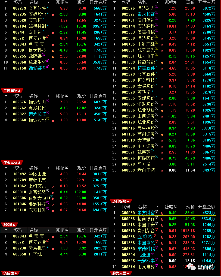221x277 pixels.
Task: Sort by 现价 in the 金发拉比 panel
Action: 82,96
